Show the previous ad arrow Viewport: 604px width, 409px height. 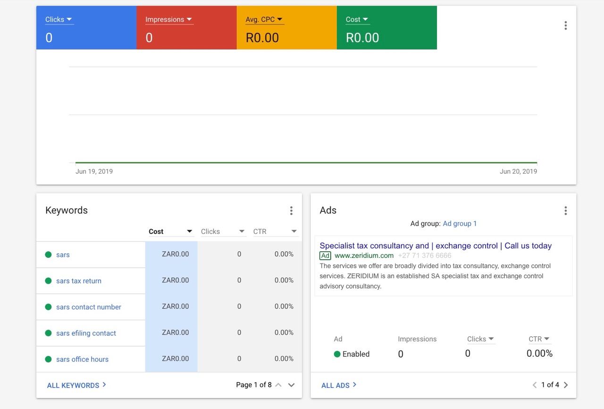pos(535,385)
